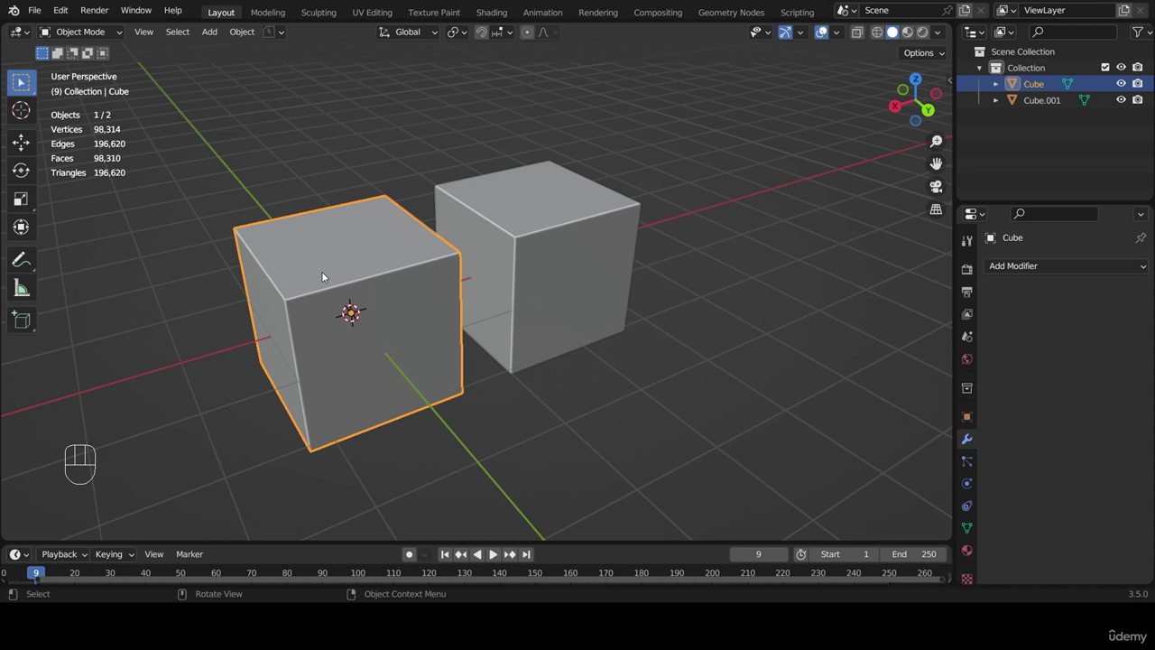Open the Object Mode dropdown
The height and width of the screenshot is (650, 1155).
pos(81,32)
